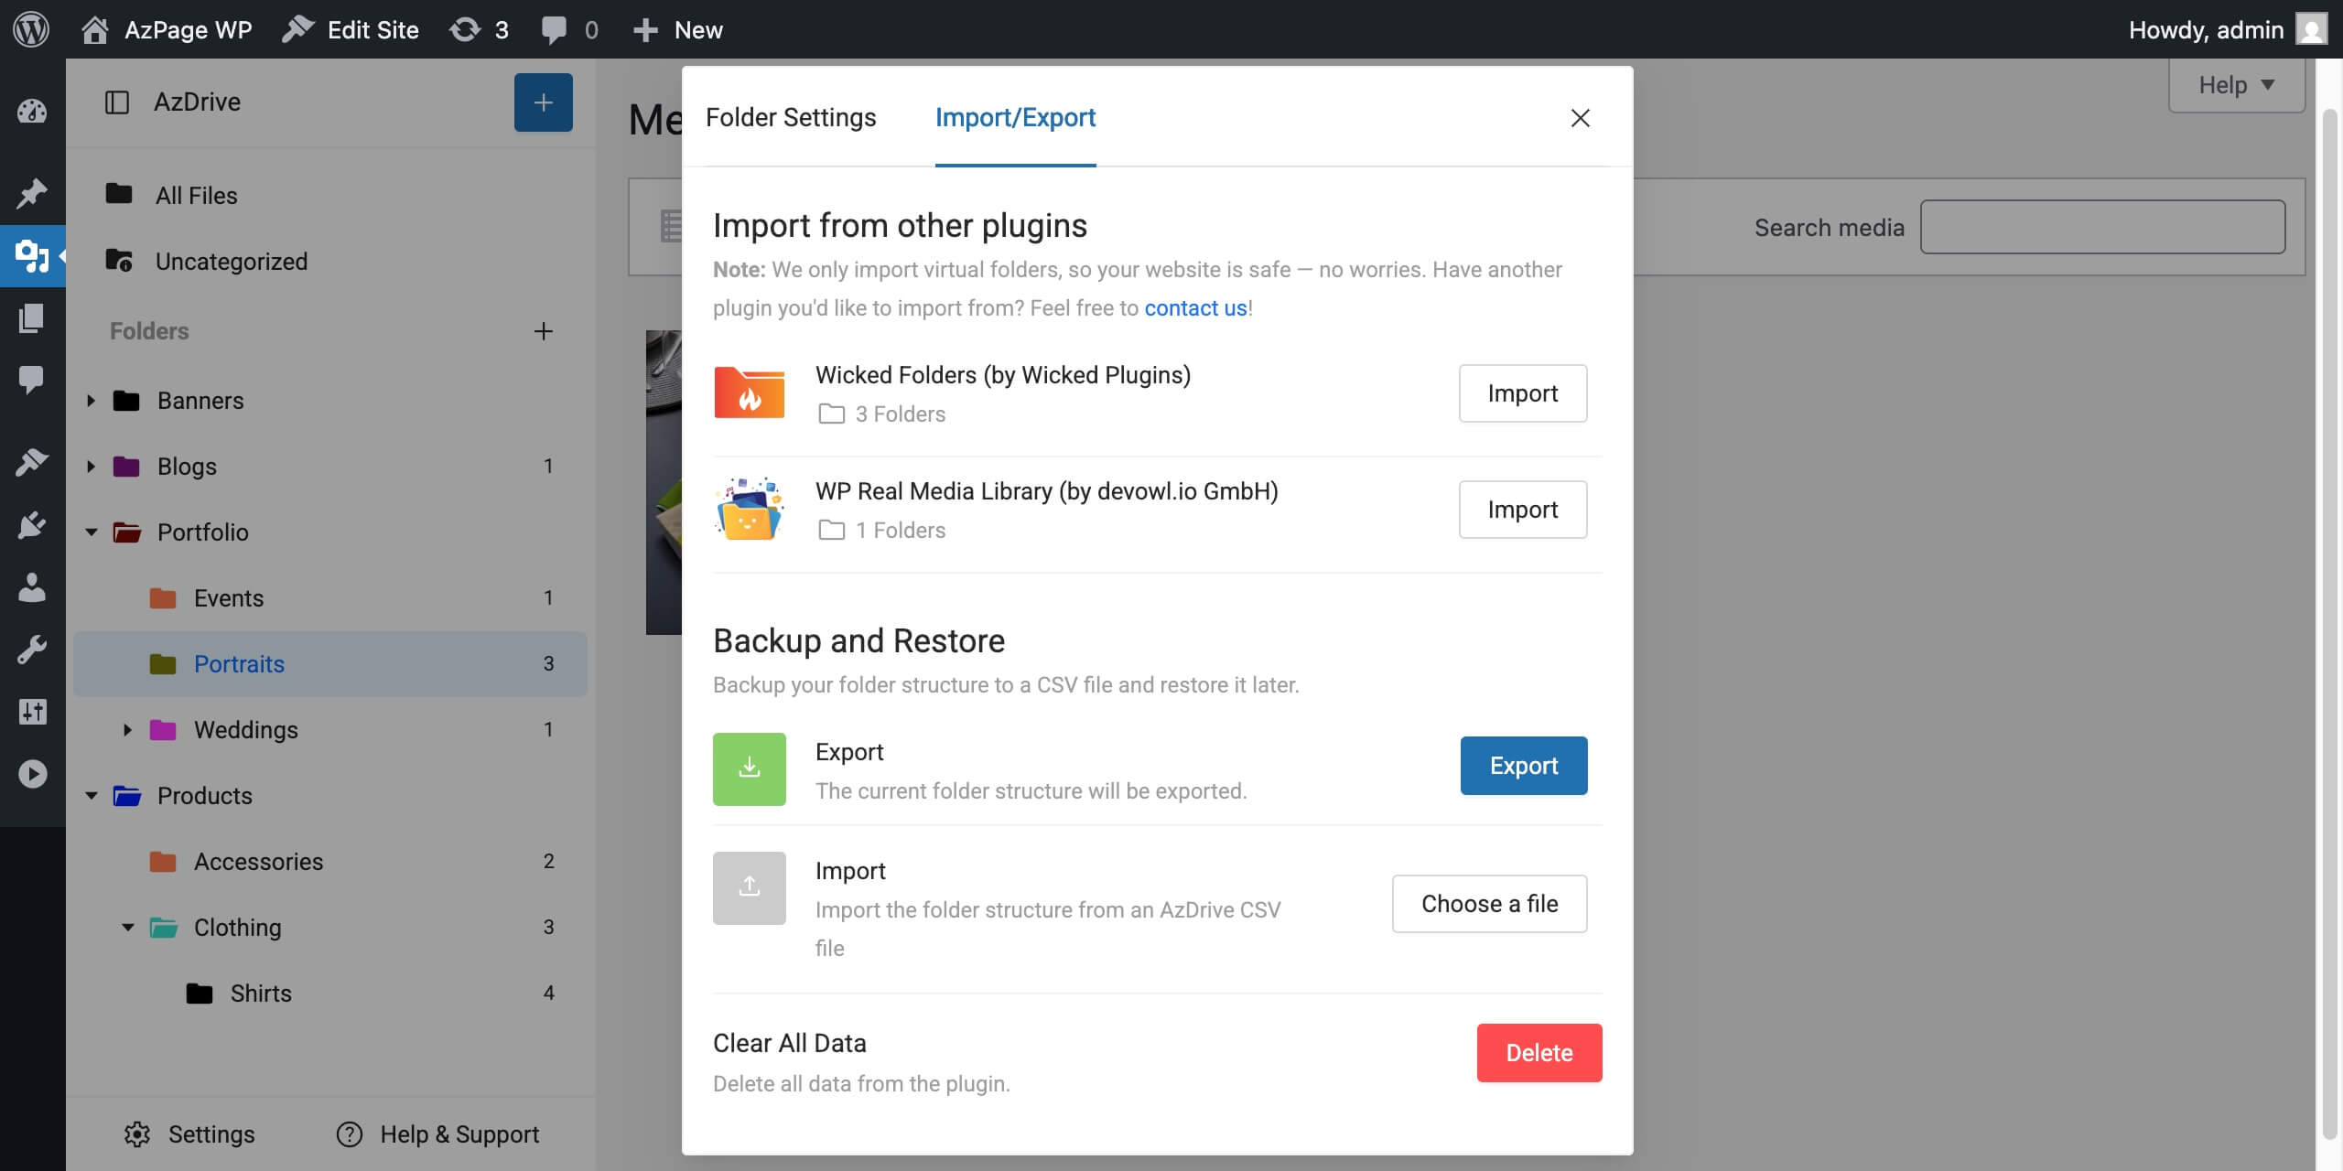The height and width of the screenshot is (1171, 2343).
Task: Open the updates icon showing 3
Action: coord(479,29)
